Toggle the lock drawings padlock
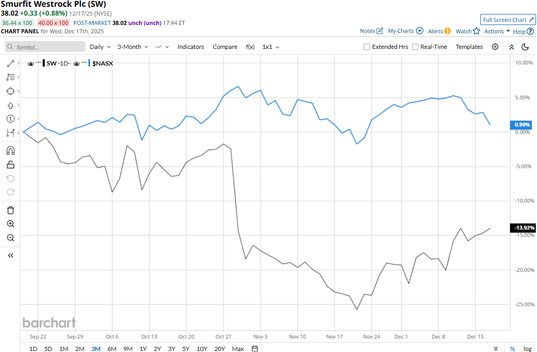537x352 pixels. [10, 164]
